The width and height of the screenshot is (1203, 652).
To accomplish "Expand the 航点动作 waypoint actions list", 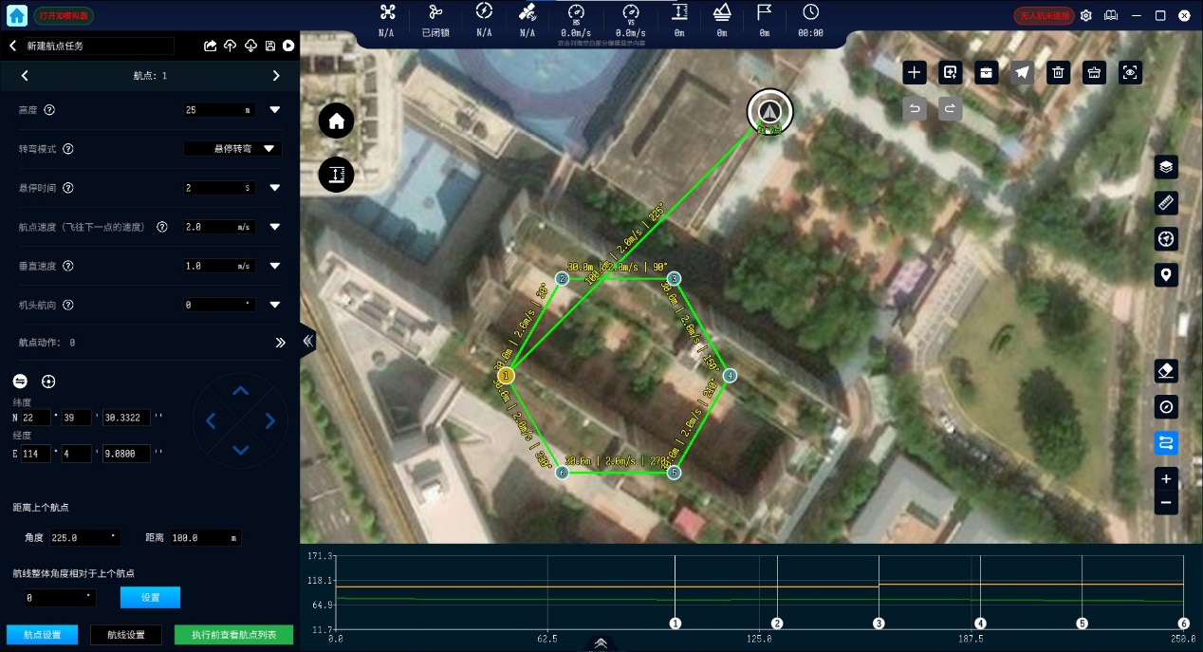I will click(x=280, y=343).
